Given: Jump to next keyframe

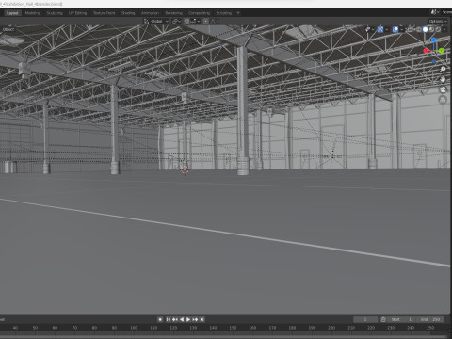Looking at the screenshot, I should pyautogui.click(x=195, y=319).
